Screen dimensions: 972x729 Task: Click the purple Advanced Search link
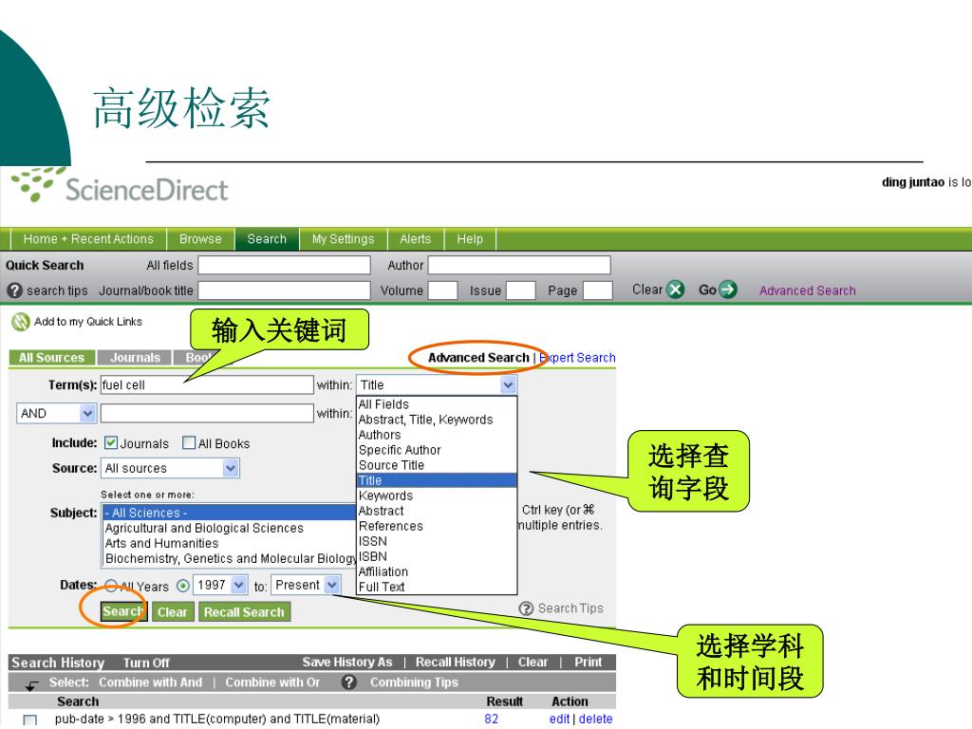coord(807,290)
